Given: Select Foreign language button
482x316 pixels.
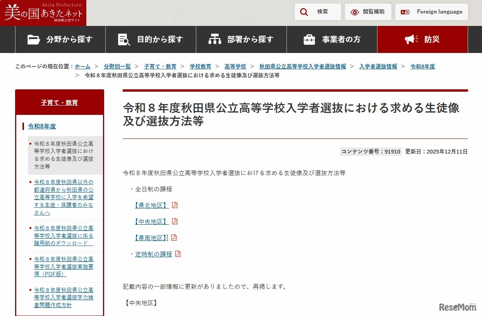Looking at the screenshot, I should pyautogui.click(x=432, y=12).
